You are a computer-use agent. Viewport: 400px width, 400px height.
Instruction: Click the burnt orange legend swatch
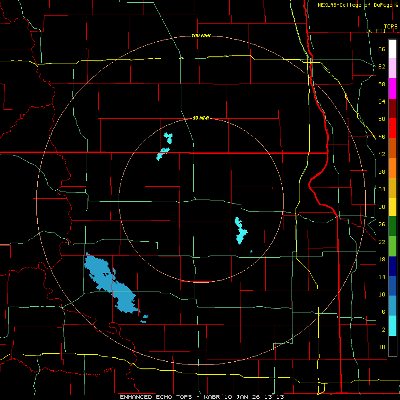coord(392,148)
